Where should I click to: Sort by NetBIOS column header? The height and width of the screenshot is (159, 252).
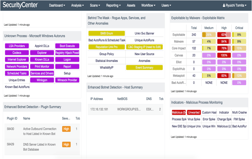coord(122,99)
